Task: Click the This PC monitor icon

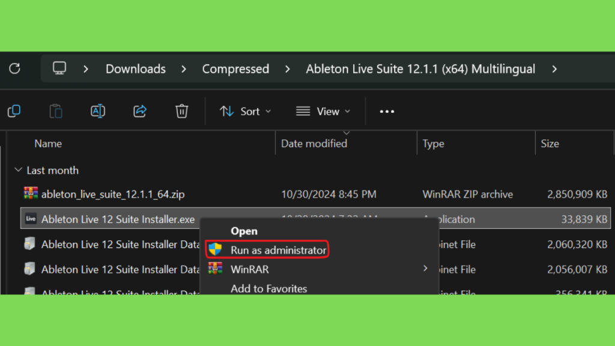Action: 59,68
